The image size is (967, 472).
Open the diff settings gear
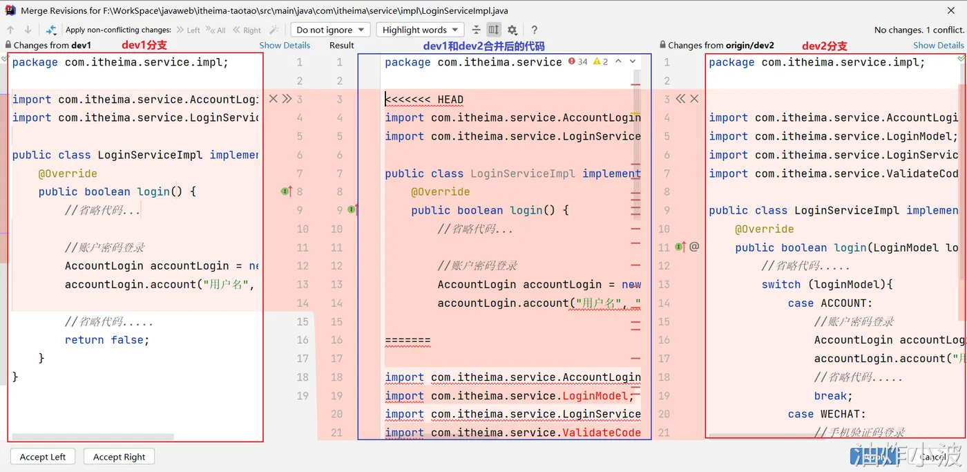tap(512, 30)
